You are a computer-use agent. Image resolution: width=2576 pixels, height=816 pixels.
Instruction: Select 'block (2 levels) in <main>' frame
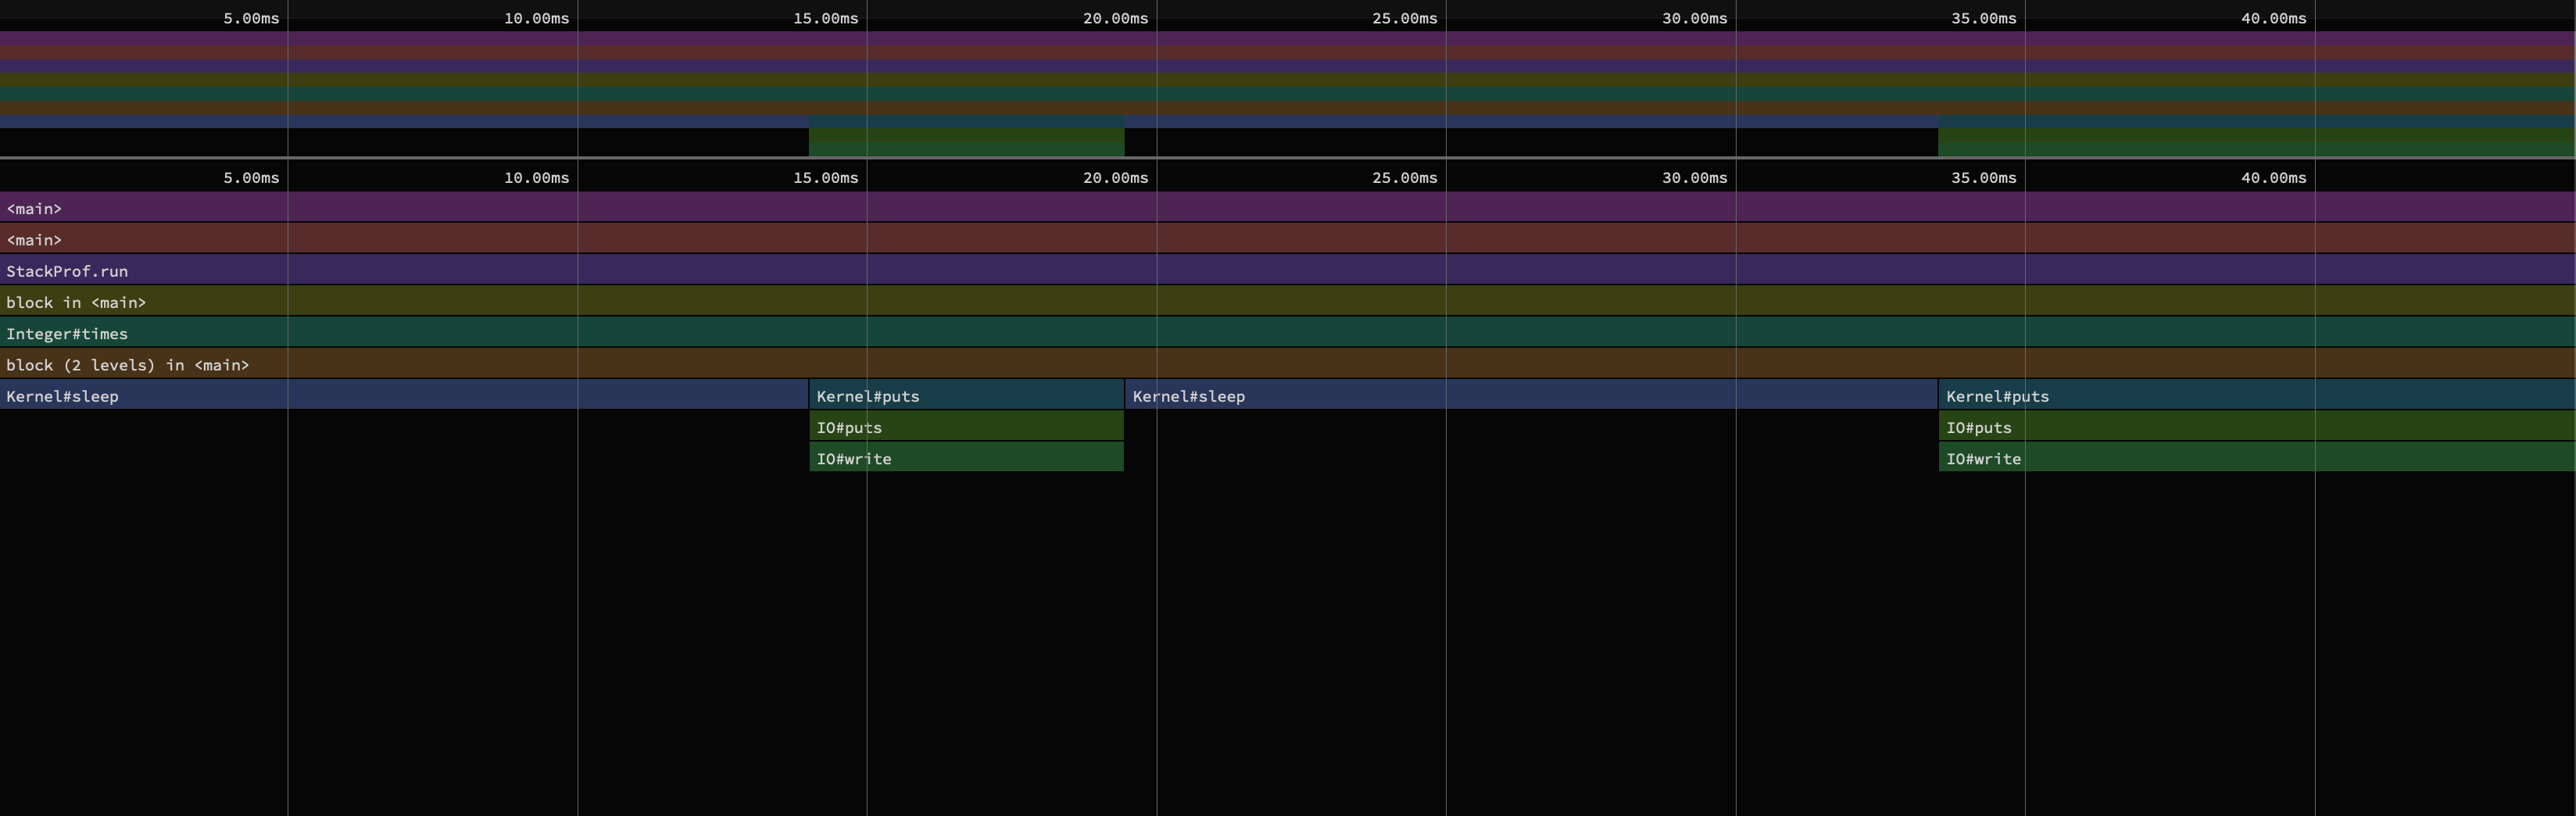(1288, 363)
